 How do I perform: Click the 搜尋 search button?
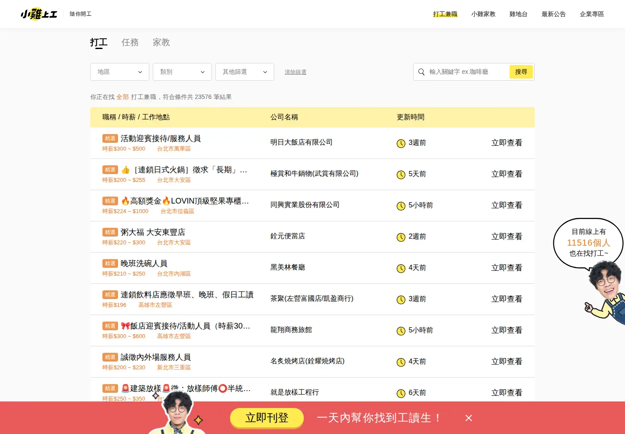click(521, 72)
